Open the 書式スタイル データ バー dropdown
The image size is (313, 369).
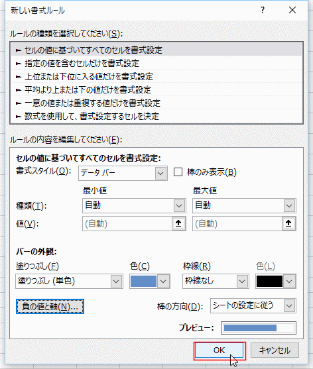coord(123,173)
